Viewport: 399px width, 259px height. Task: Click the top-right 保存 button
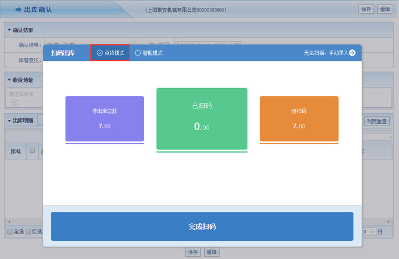pos(366,9)
